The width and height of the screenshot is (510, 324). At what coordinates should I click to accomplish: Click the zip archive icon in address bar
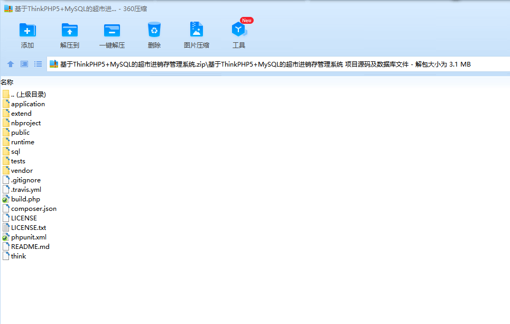point(54,64)
